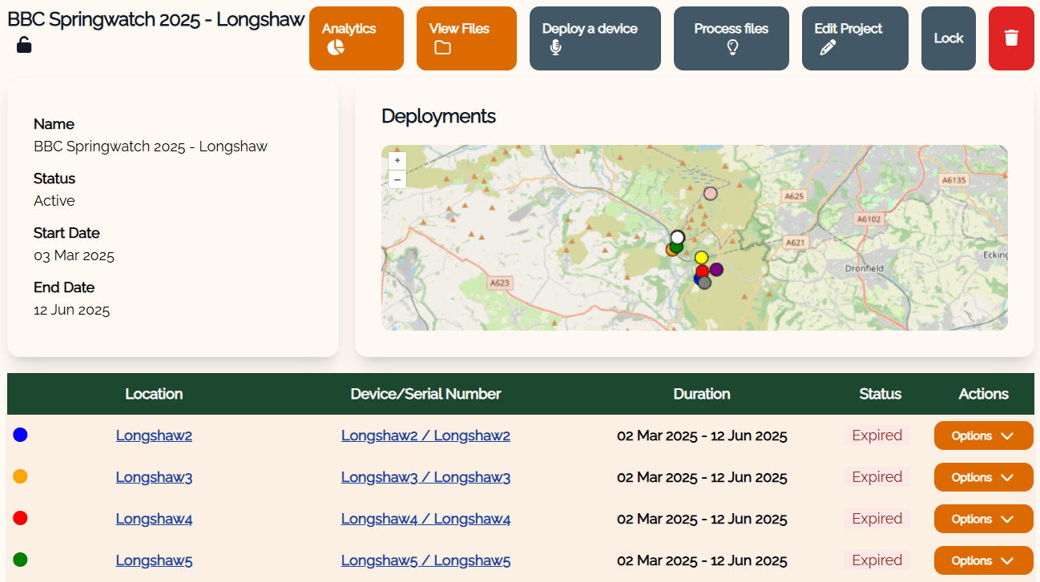1040x582 pixels.
Task: Open Process files lightbulb button
Action: 732,38
